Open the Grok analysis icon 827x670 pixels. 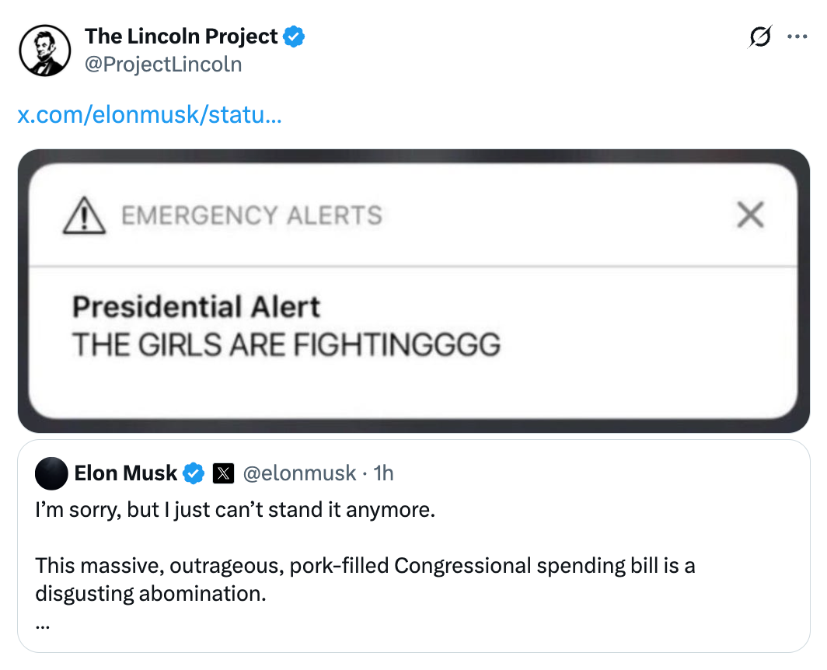pos(761,37)
